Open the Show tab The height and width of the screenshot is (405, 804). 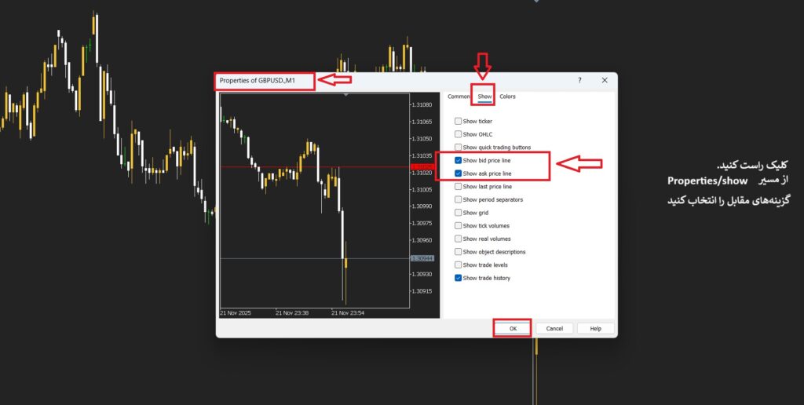484,97
